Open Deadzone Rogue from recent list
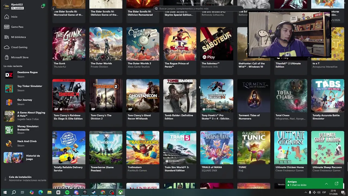Screen dimensions: 348x196 [x=24, y=75]
